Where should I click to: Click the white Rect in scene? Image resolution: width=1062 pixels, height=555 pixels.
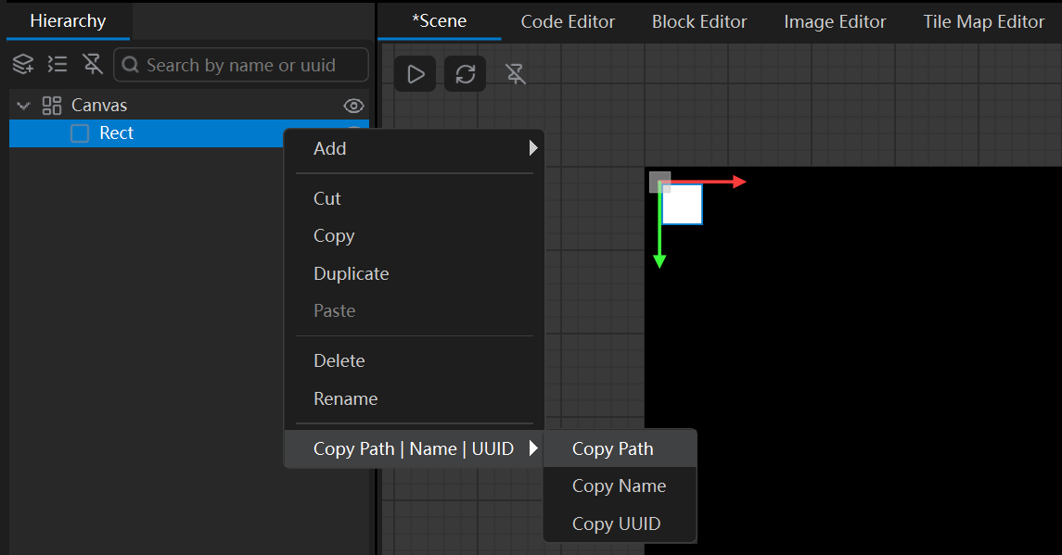tap(682, 205)
